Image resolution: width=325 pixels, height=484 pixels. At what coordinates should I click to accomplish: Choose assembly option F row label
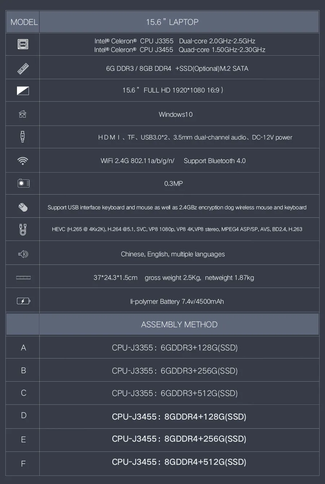coord(23,464)
